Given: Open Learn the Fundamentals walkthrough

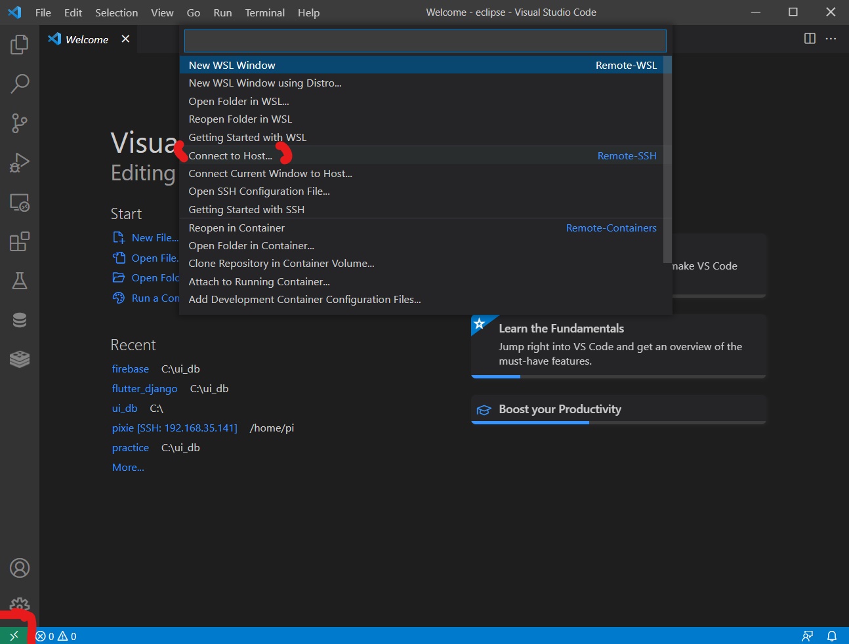Looking at the screenshot, I should coord(619,346).
